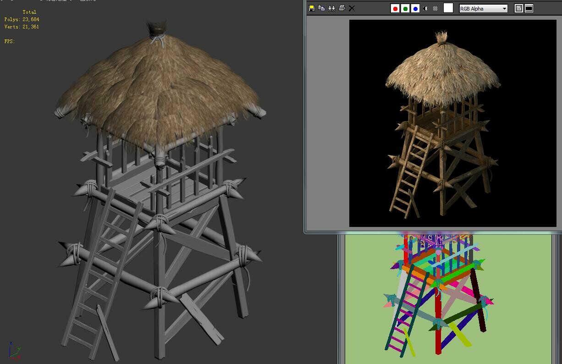562x364 pixels.
Task: Toggle the red channel display
Action: 395,8
